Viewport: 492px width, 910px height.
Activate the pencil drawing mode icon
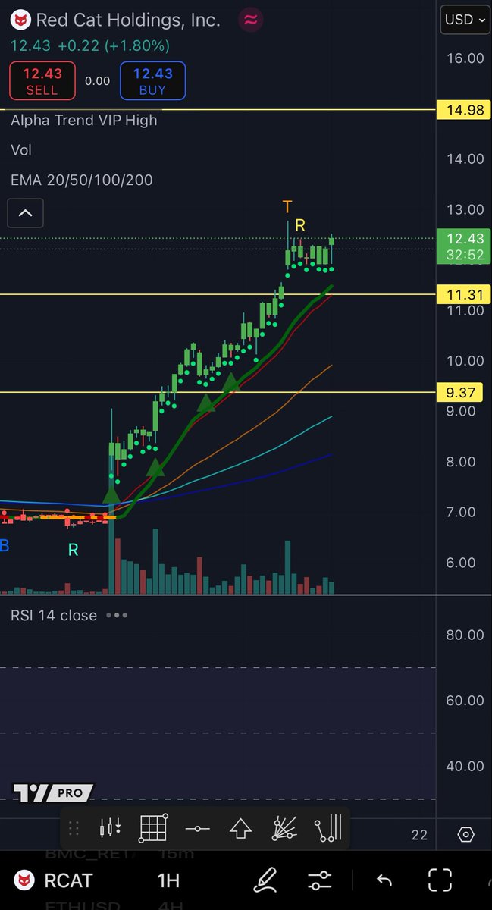coord(265,880)
